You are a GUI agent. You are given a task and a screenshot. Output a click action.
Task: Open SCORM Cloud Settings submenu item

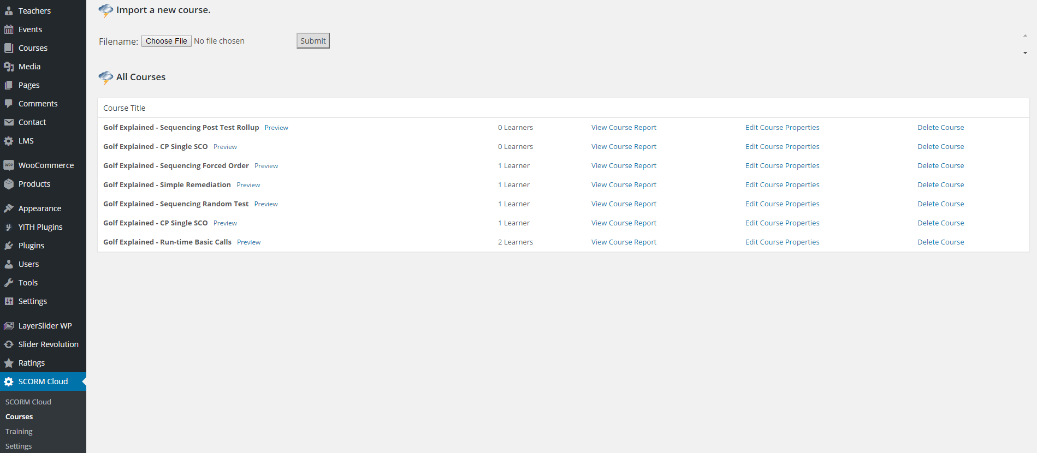pos(19,446)
